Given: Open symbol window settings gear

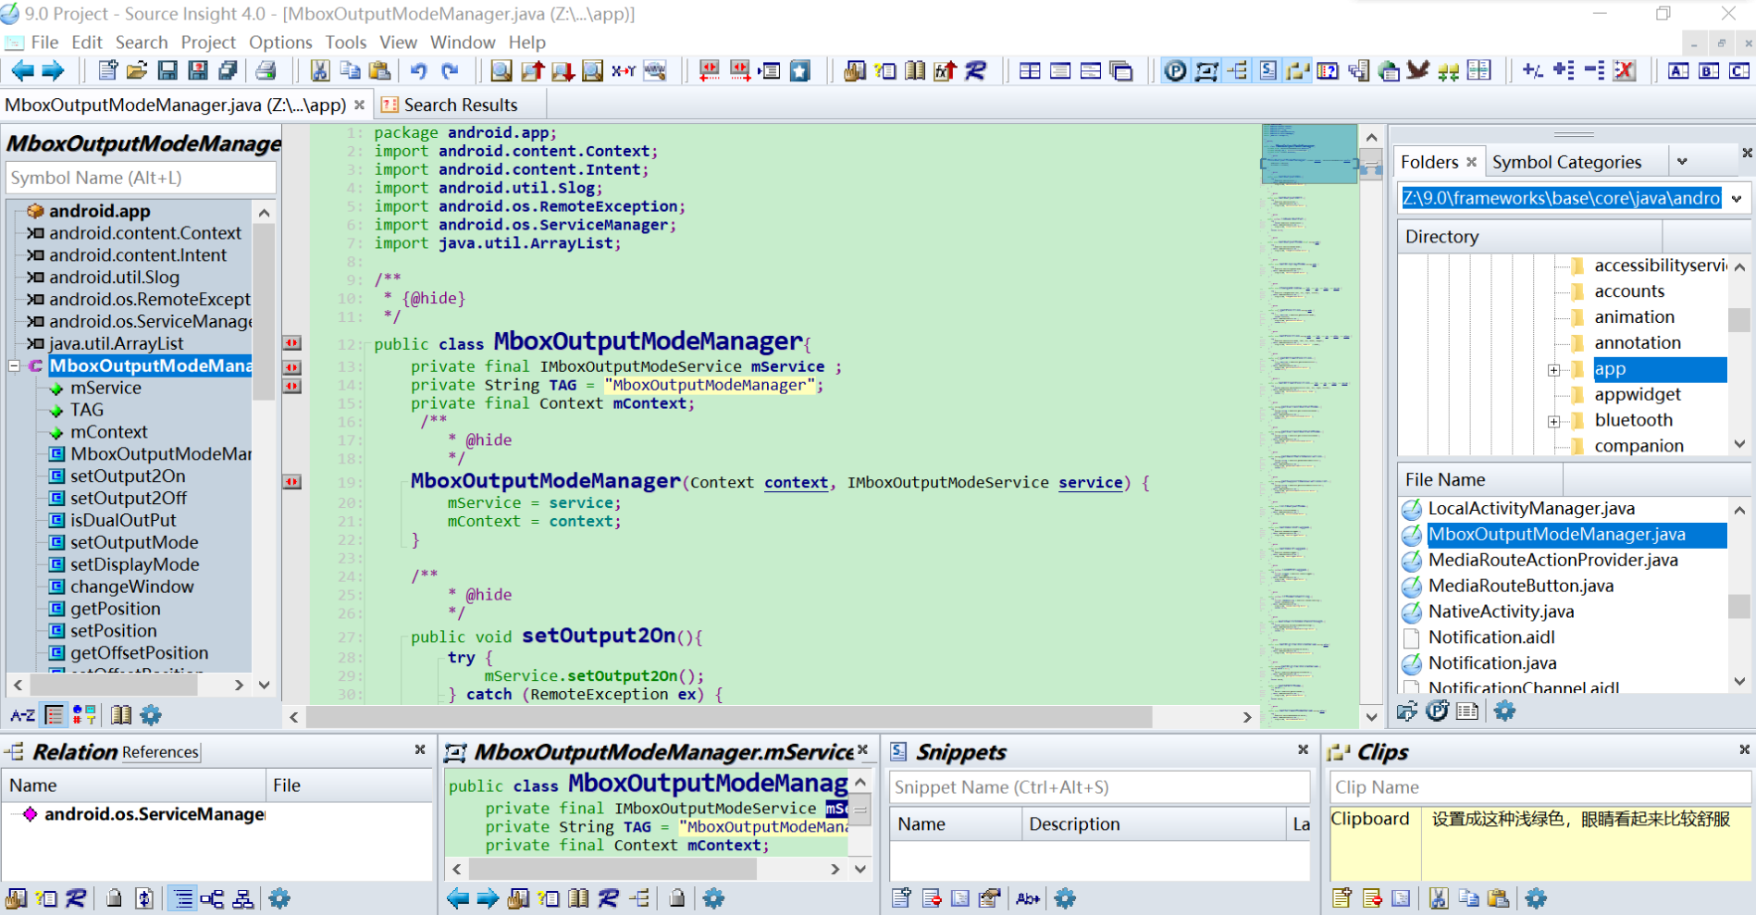Looking at the screenshot, I should (150, 714).
